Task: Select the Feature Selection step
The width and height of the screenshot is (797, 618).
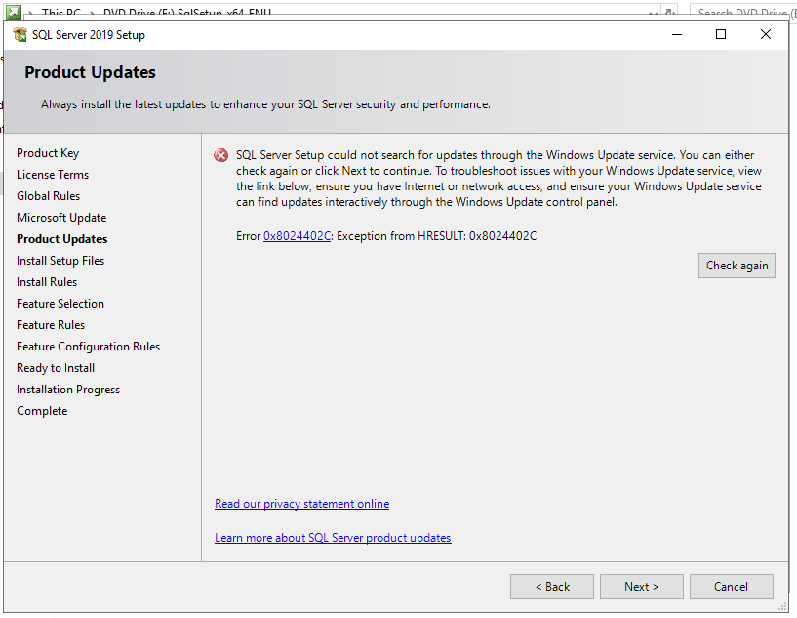Action: pos(60,304)
